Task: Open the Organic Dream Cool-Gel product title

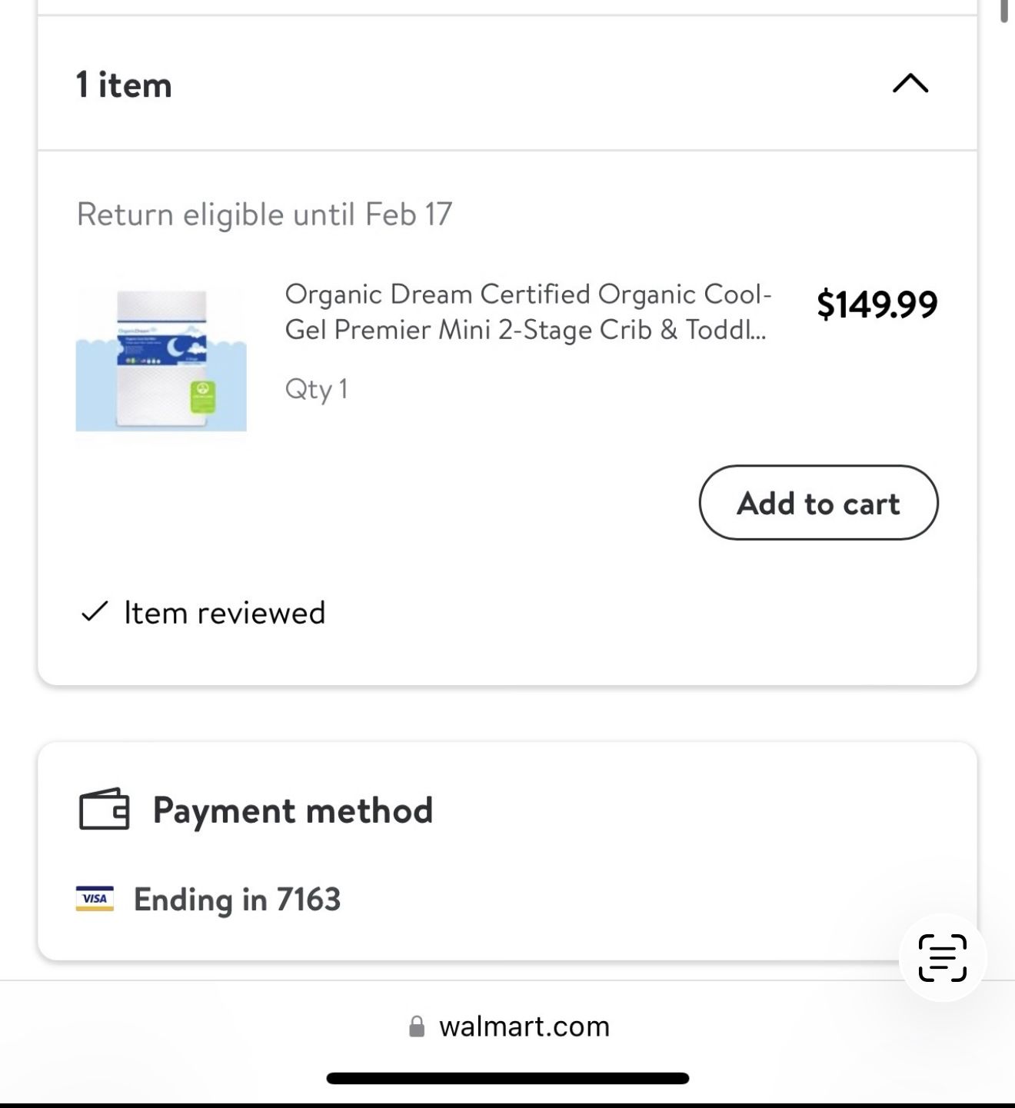Action: click(527, 311)
